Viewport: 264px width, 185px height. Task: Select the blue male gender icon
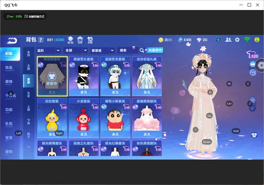click(x=252, y=108)
